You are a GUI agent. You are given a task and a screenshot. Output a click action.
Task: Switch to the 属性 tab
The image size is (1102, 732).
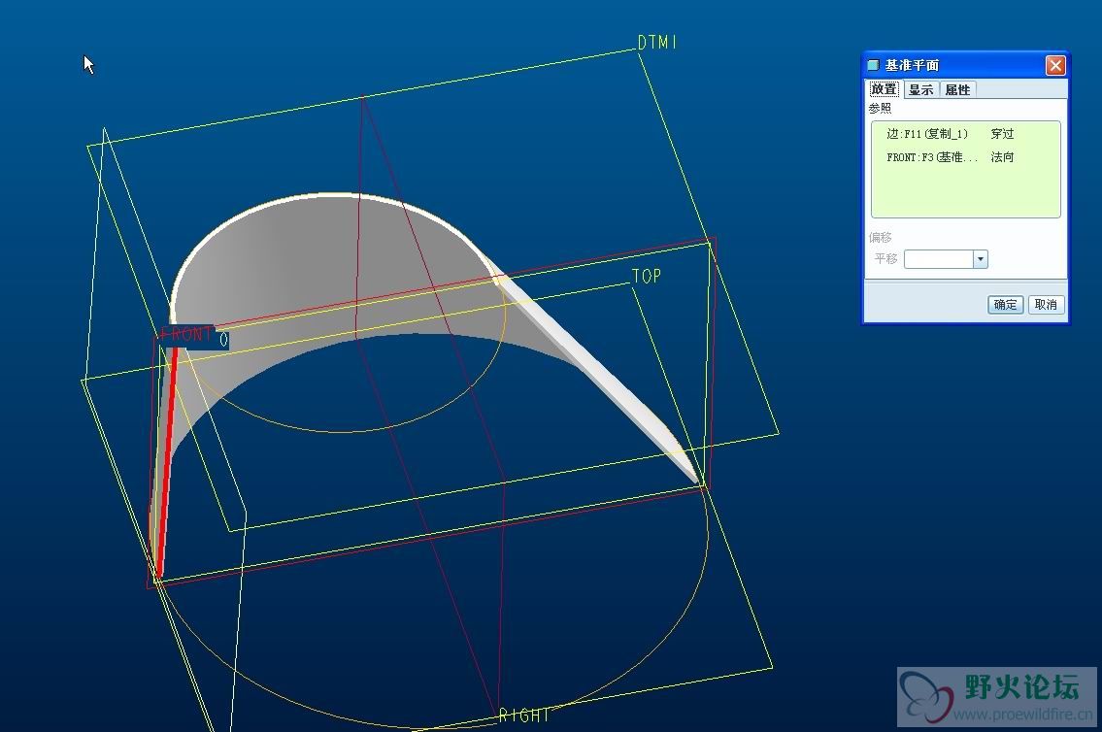(957, 89)
